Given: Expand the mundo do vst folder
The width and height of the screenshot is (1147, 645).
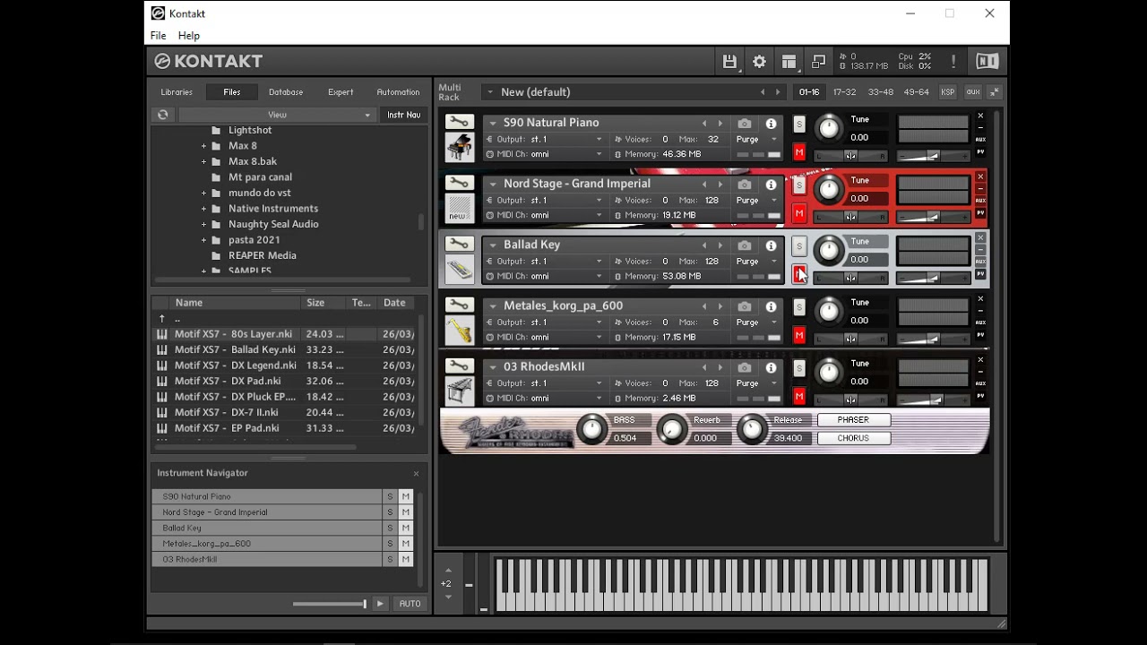Looking at the screenshot, I should 204,193.
